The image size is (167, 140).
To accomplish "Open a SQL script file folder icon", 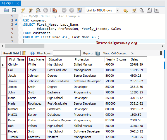I will 6,10.
